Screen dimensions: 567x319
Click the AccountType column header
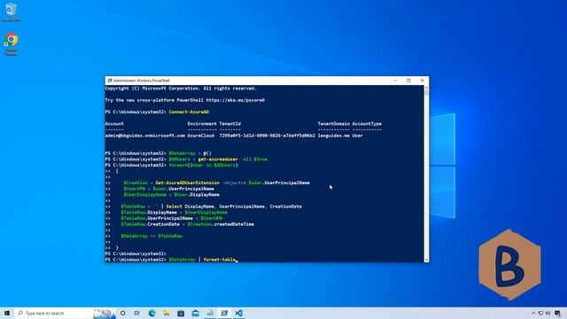click(367, 124)
